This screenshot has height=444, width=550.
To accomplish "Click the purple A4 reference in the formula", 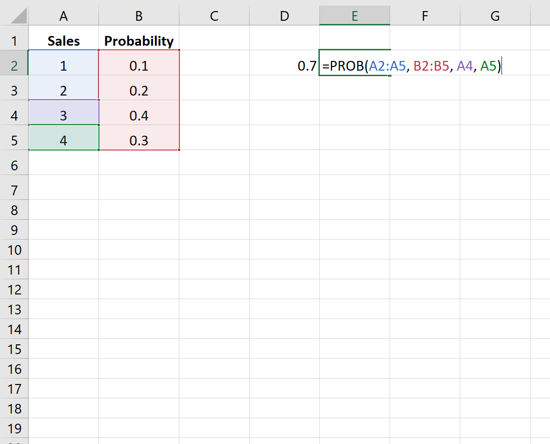I will (x=465, y=66).
